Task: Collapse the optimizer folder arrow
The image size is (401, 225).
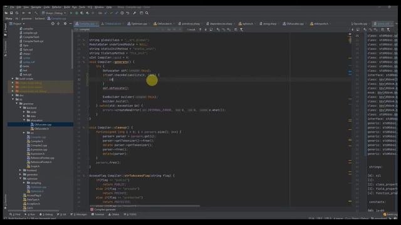Action: coord(20,179)
